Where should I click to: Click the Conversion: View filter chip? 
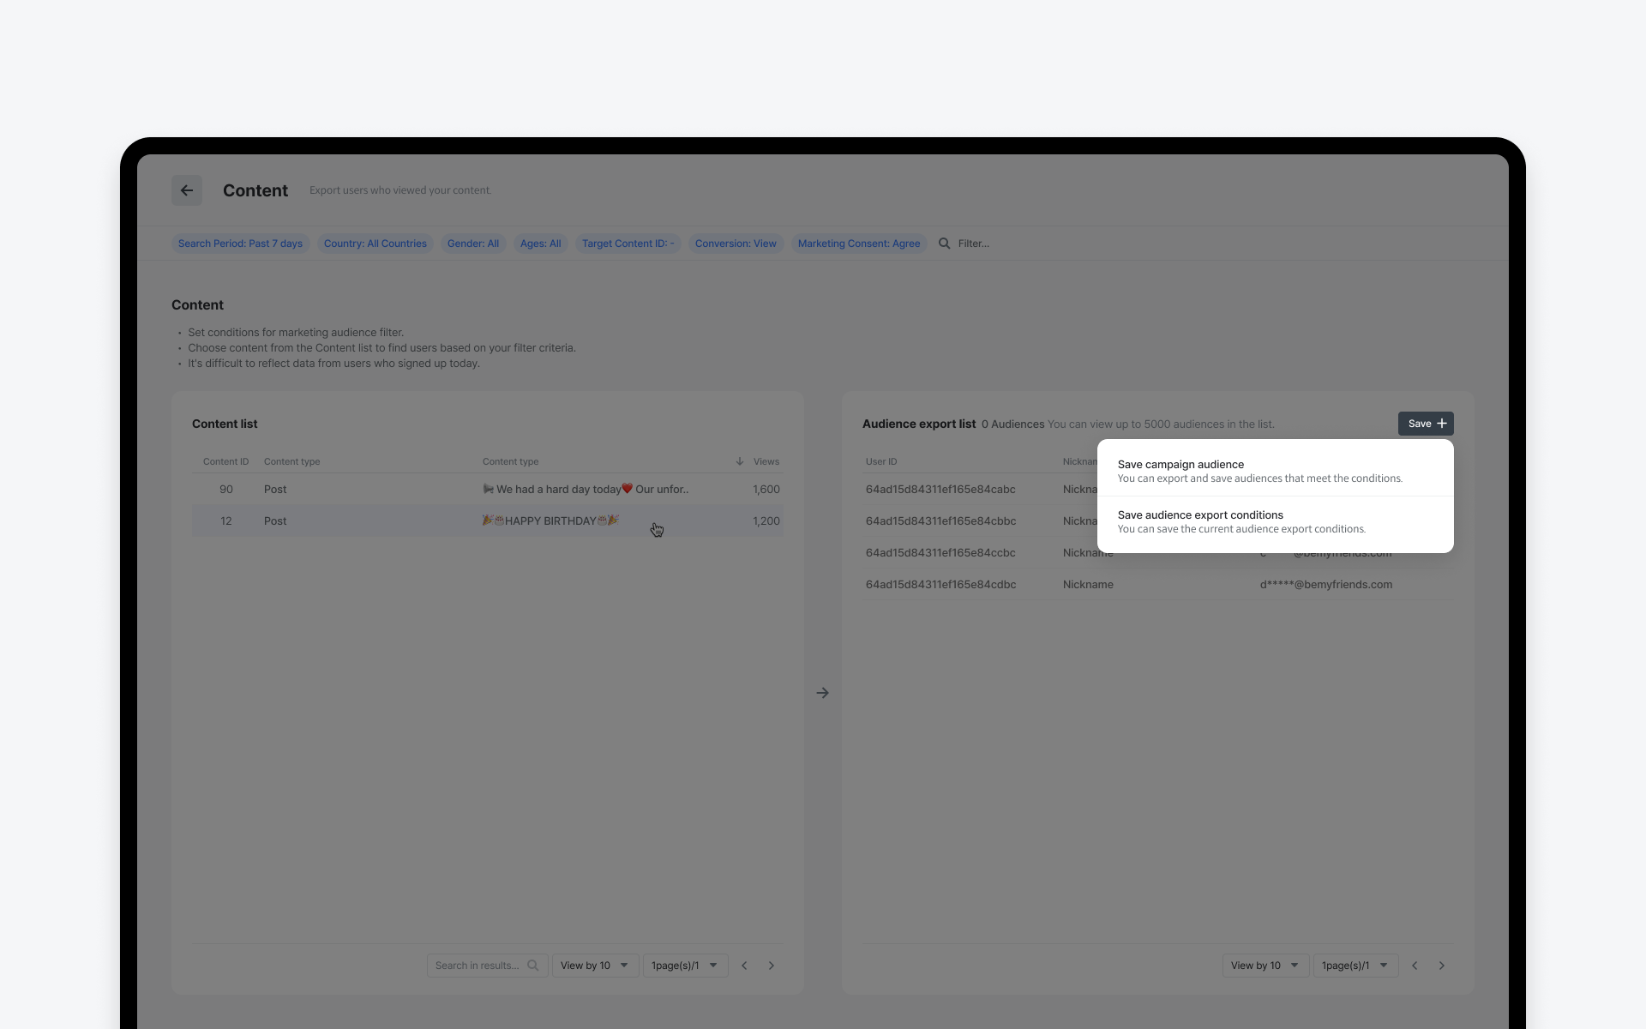pyautogui.click(x=736, y=244)
